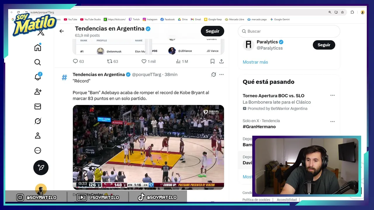Open options for the #GranHermano trend

point(333,121)
